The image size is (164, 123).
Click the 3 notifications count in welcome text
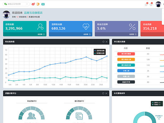[27, 17]
